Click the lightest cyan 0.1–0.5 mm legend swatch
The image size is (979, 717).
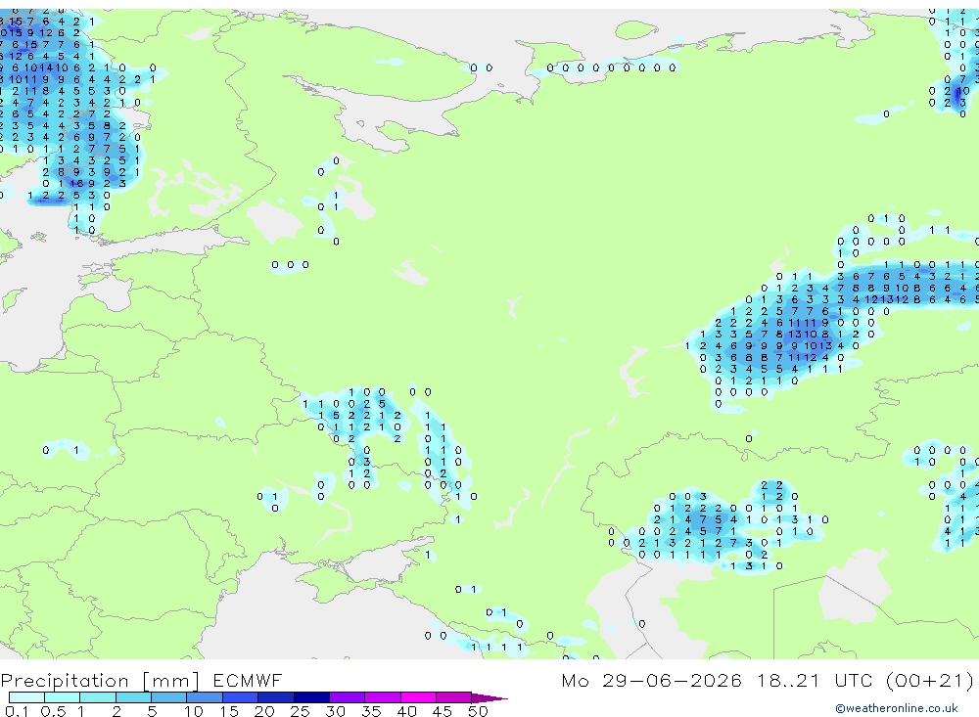[x=26, y=697]
